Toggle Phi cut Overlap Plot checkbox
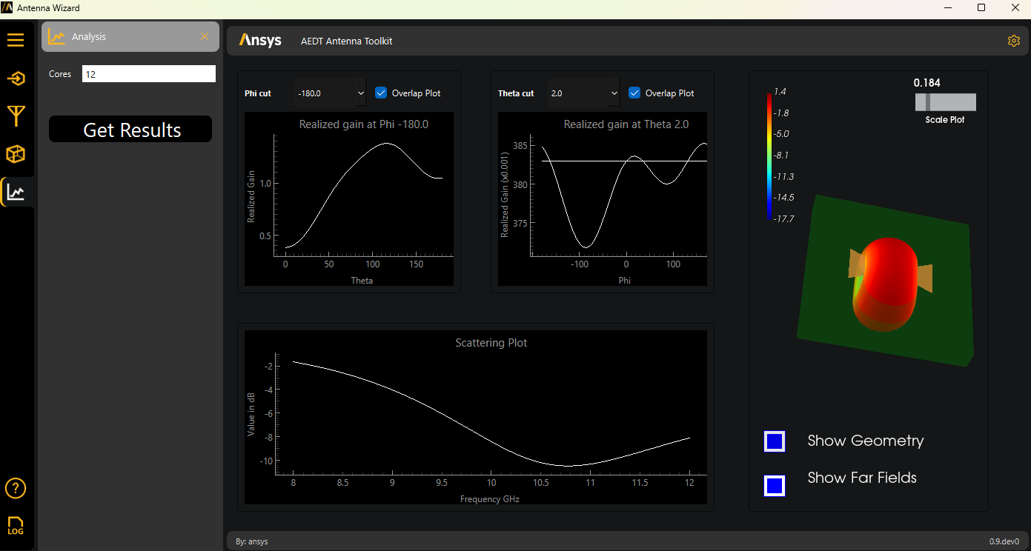The image size is (1031, 551). (x=381, y=93)
